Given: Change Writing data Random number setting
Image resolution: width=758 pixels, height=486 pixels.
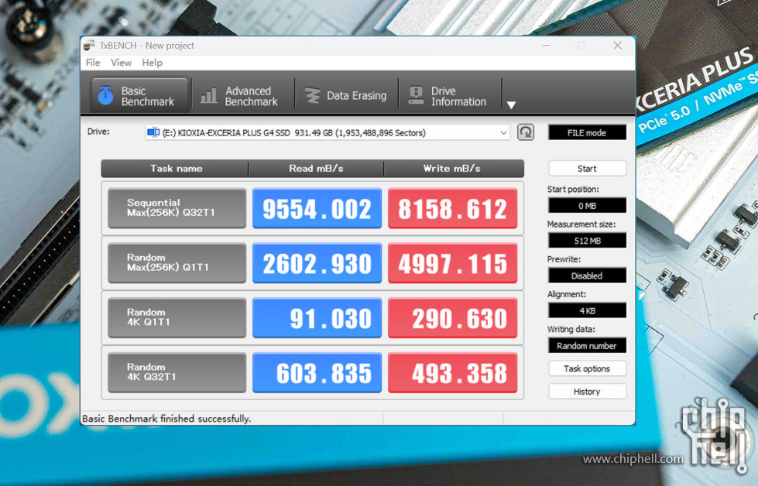Looking at the screenshot, I should point(587,345).
